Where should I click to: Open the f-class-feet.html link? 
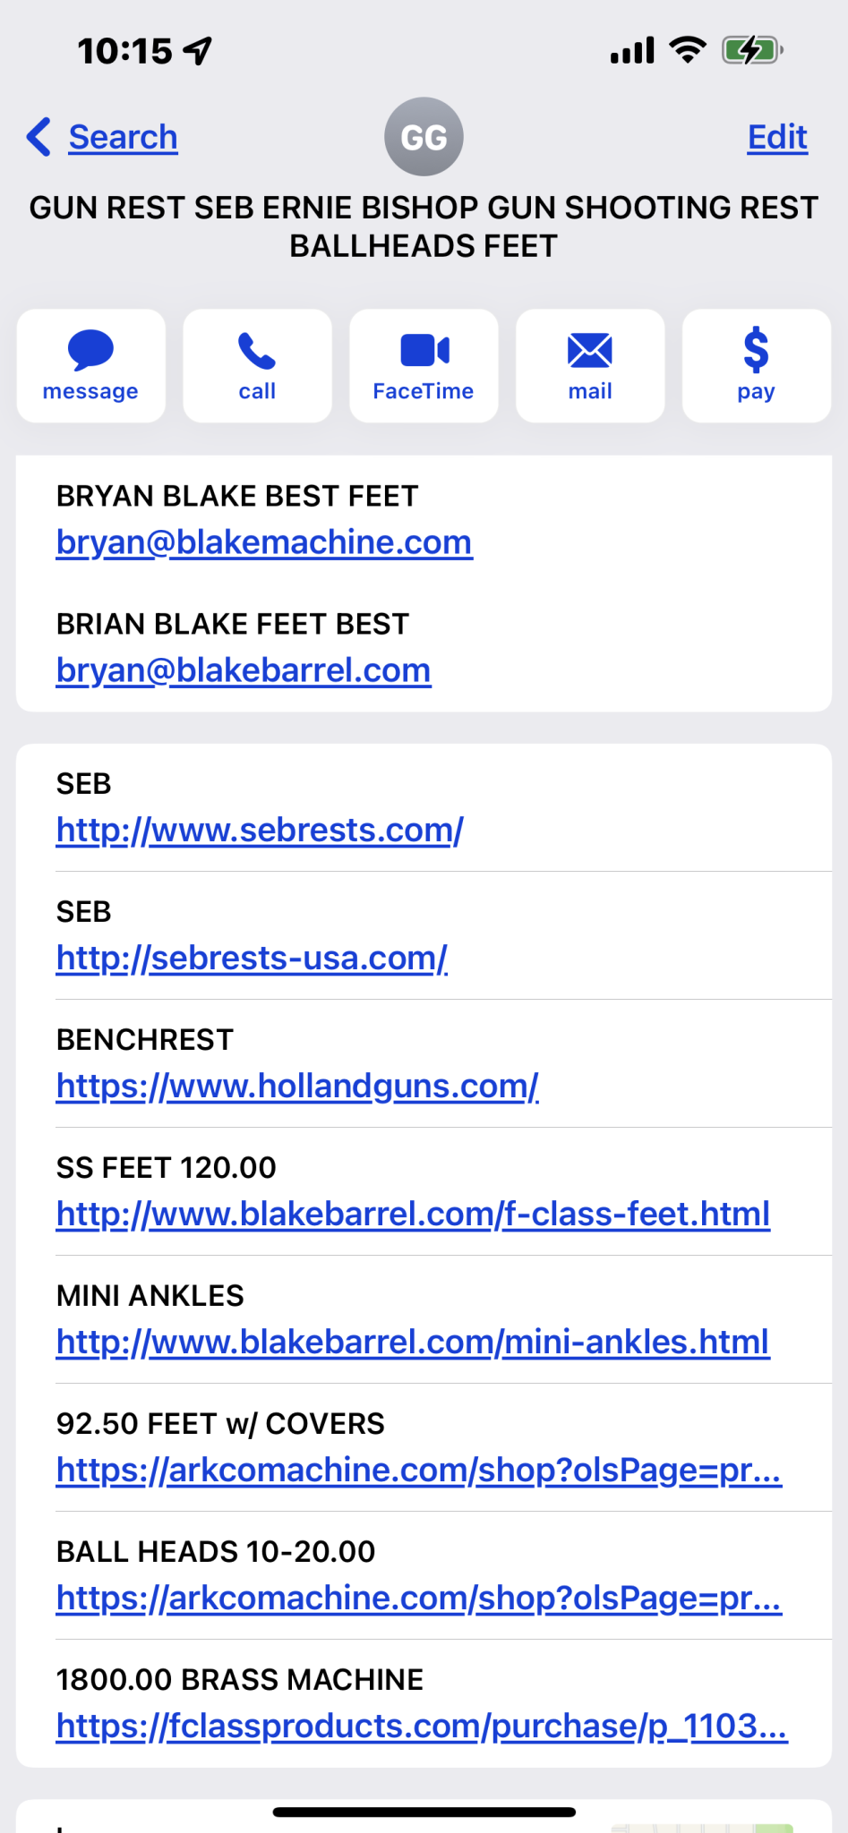(413, 1214)
